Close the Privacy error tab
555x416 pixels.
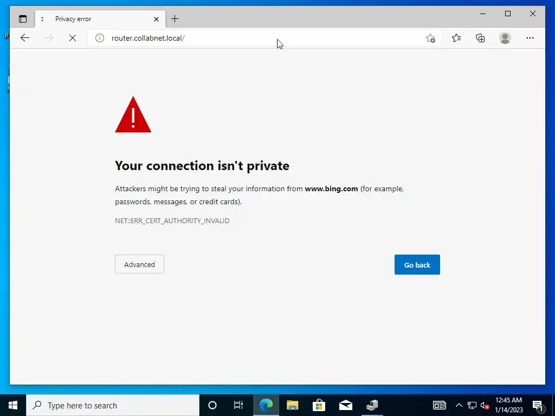click(x=156, y=19)
